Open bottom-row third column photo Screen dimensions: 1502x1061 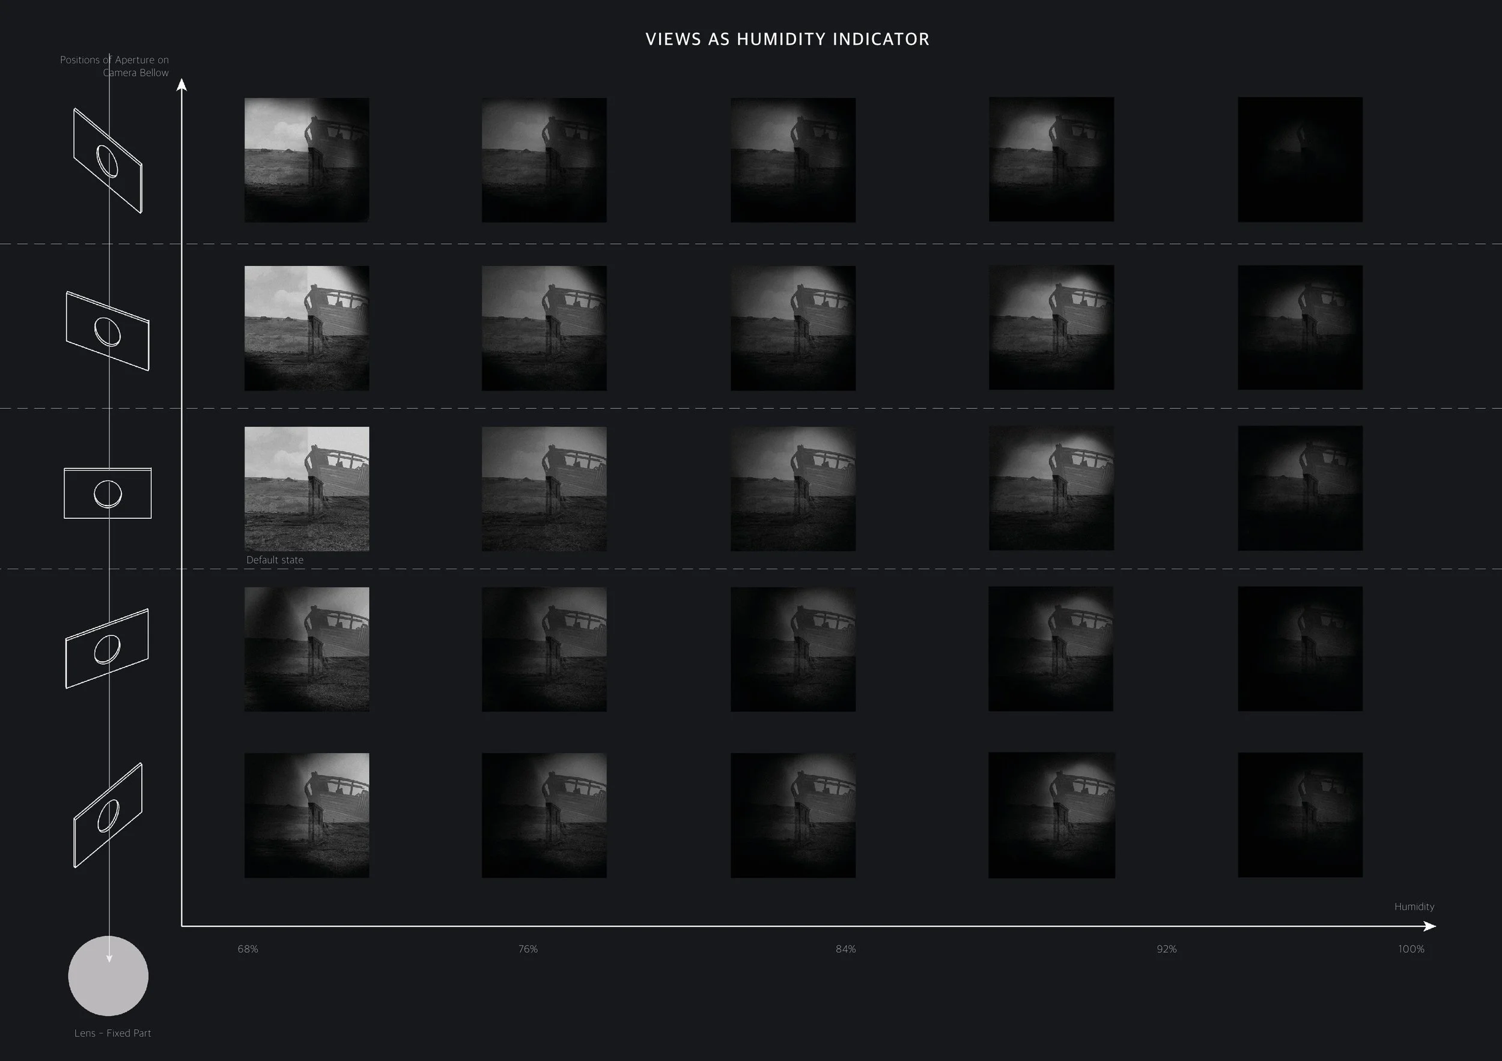794,815
